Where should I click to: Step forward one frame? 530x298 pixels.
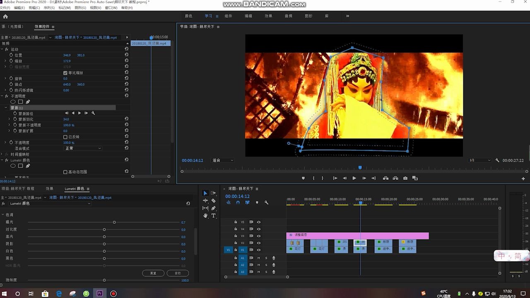(x=364, y=178)
